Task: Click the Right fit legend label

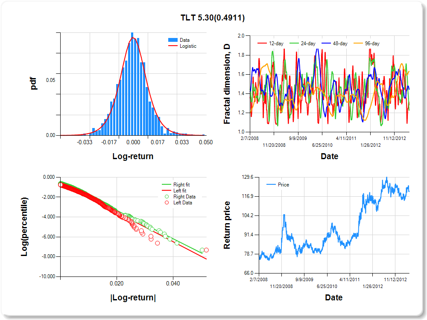Action: point(181,185)
